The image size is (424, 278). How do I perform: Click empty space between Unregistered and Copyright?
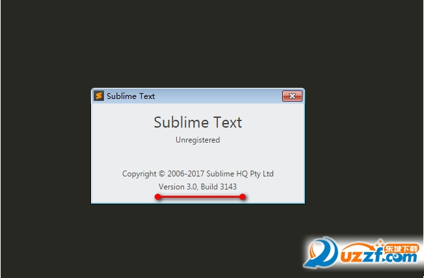click(x=198, y=157)
